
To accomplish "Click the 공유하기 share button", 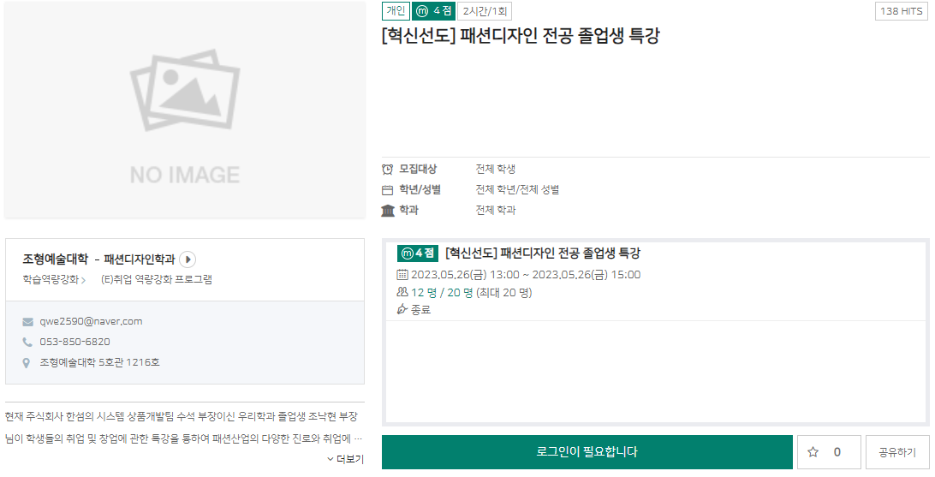I will click(x=896, y=452).
